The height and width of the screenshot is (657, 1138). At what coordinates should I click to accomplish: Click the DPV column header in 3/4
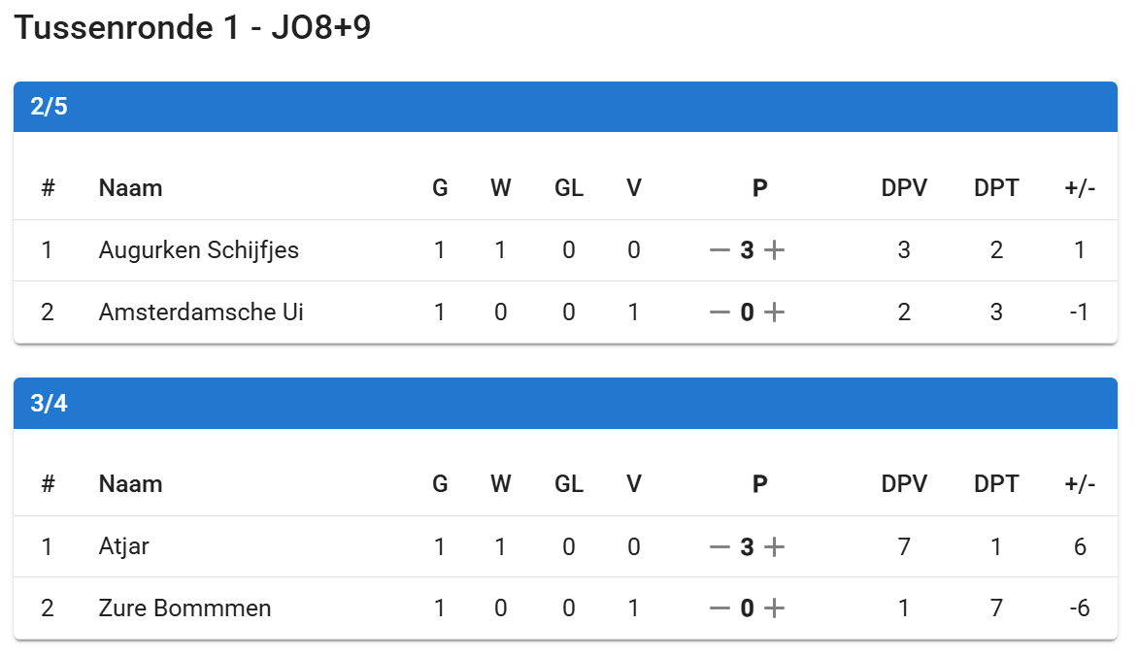click(904, 484)
